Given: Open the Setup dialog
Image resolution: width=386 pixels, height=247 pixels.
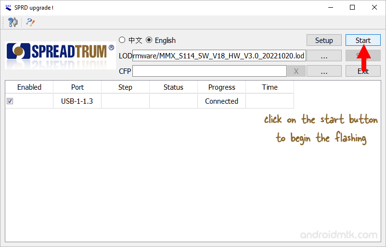Looking at the screenshot, I should [324, 41].
